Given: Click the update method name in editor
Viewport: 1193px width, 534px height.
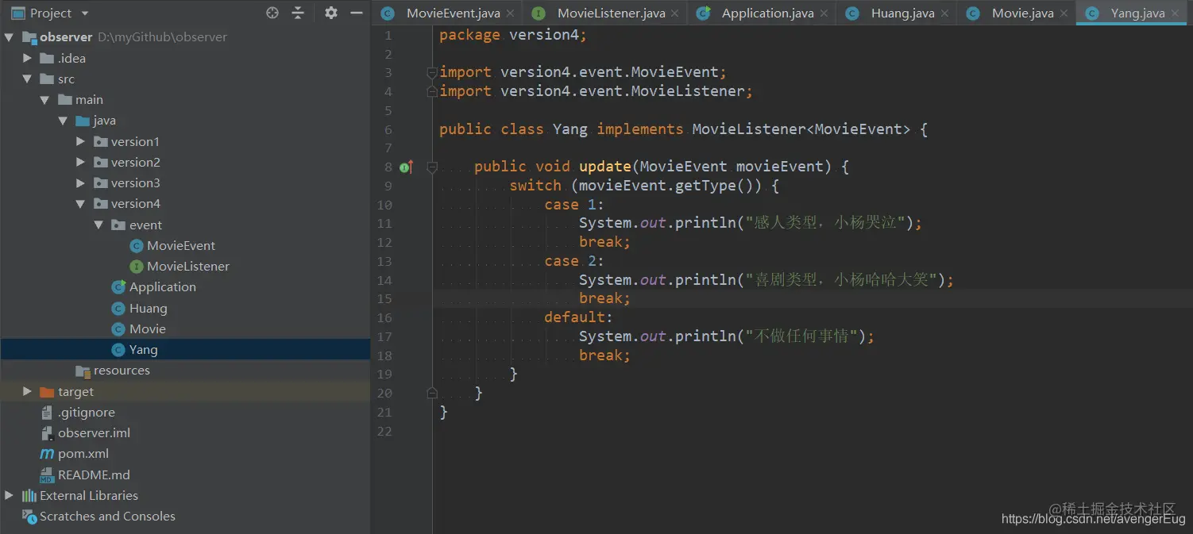Looking at the screenshot, I should click(605, 166).
